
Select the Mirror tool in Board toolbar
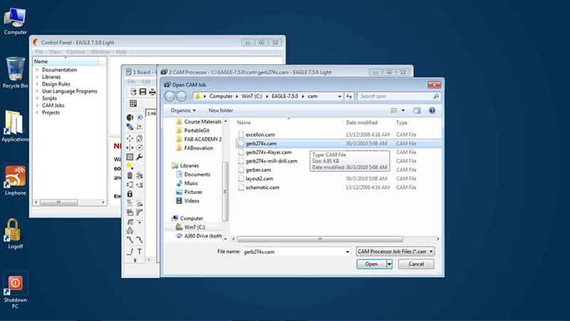(x=130, y=148)
